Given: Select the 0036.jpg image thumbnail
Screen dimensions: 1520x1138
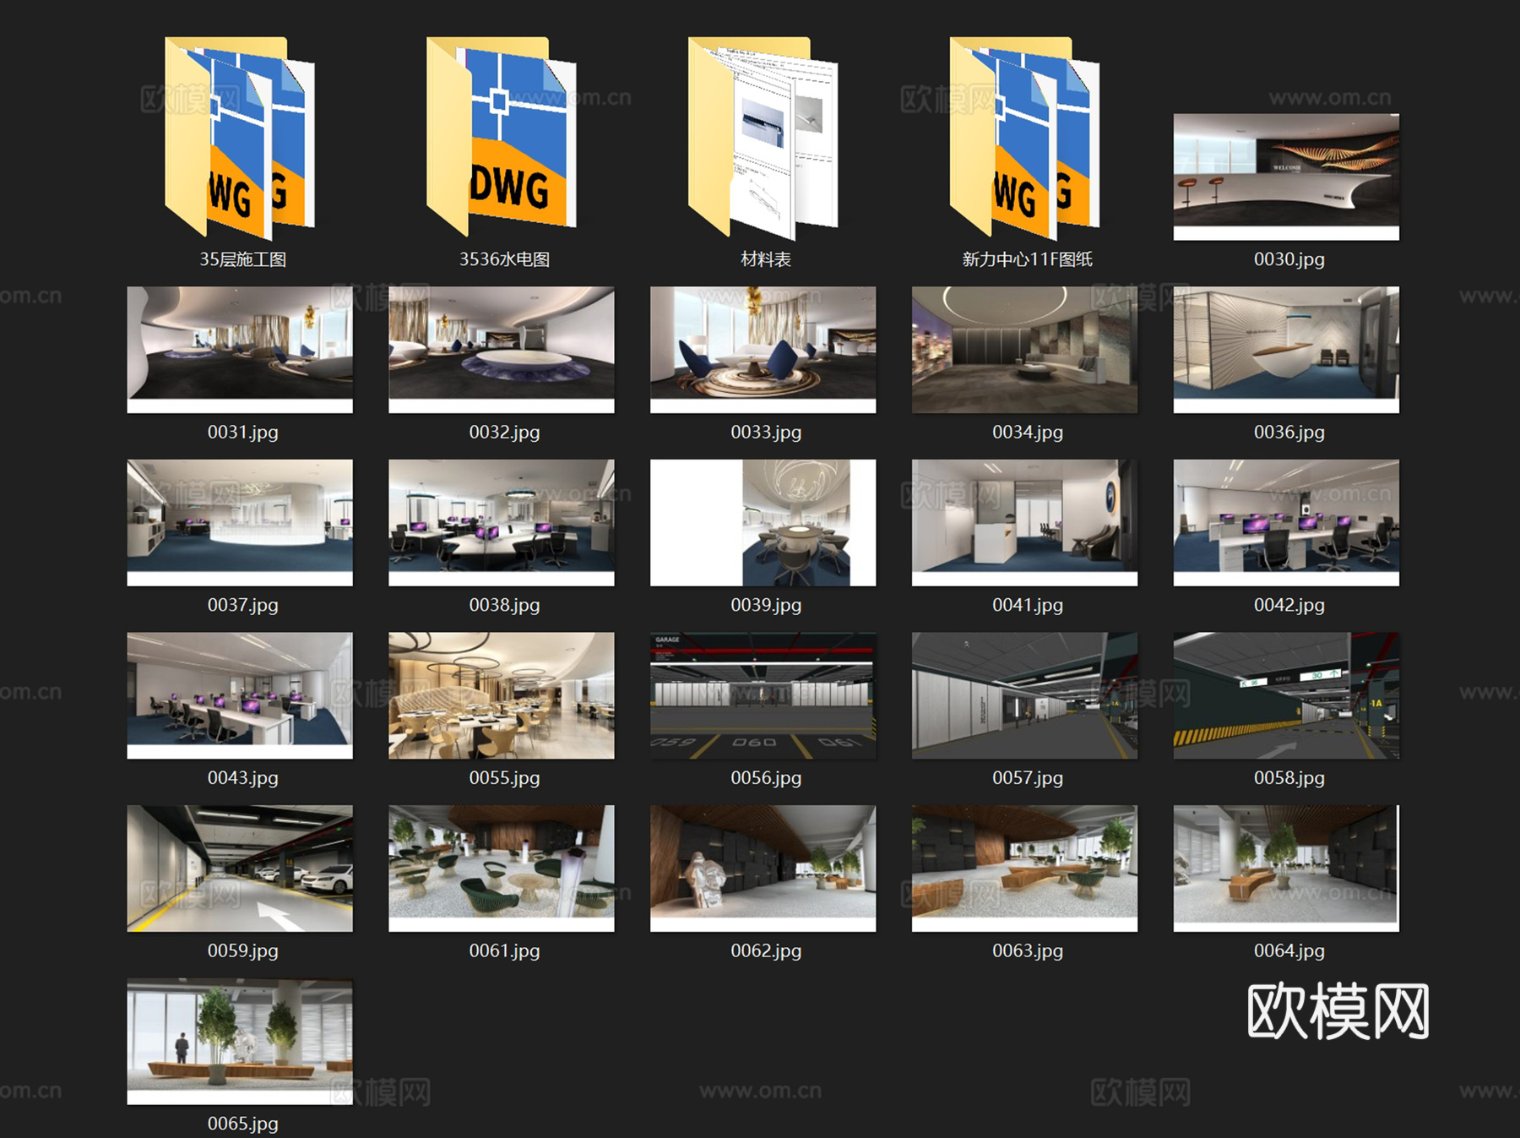Looking at the screenshot, I should (x=1286, y=350).
